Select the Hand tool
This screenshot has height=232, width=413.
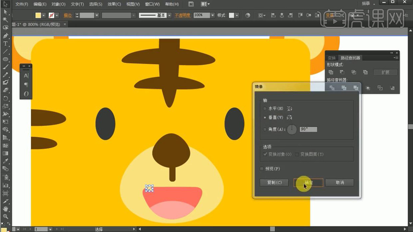5,209
